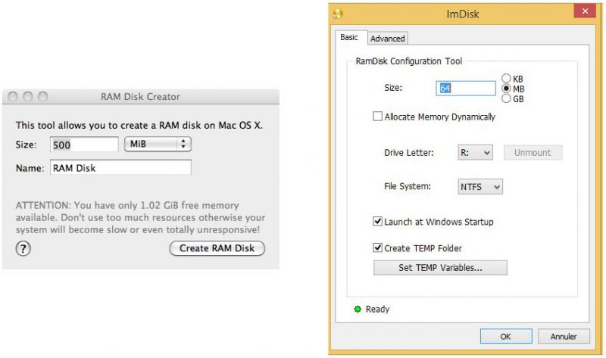Click the ImDisk title bar app icon
This screenshot has height=358, width=606.
[x=338, y=14]
